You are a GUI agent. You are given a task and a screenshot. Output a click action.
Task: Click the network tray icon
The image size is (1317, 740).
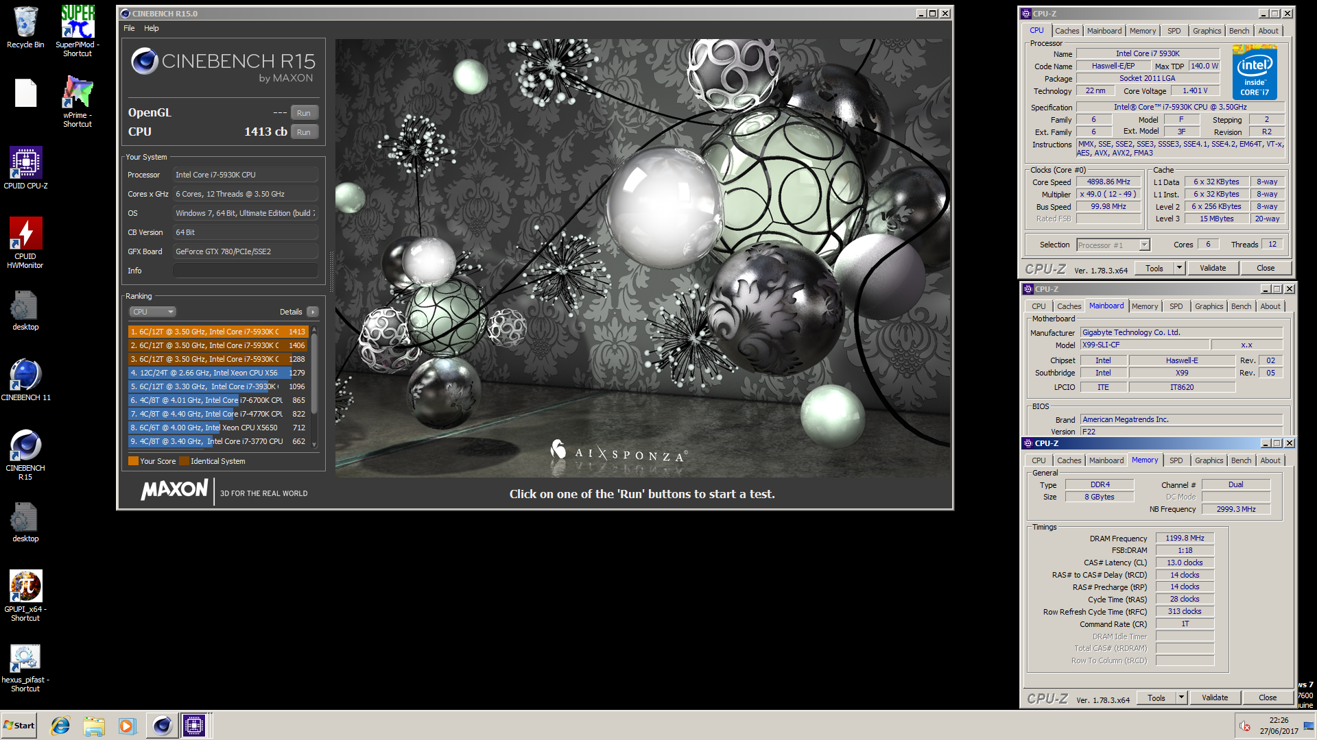click(1309, 726)
